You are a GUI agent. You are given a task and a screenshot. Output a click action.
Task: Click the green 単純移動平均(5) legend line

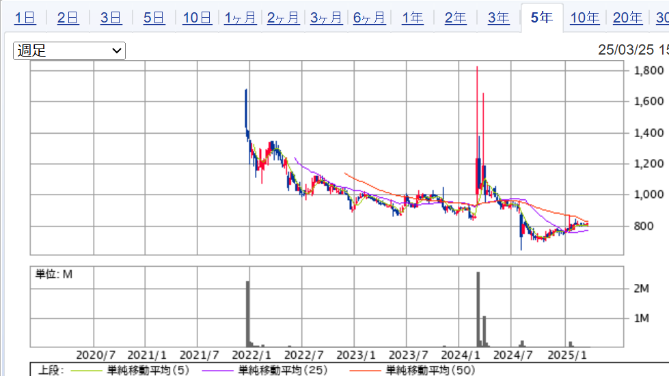coord(86,371)
